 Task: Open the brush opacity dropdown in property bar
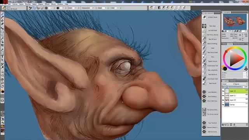coord(66,8)
